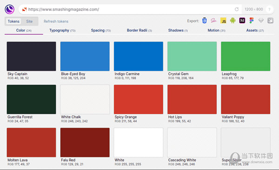Viewport: 279px width, 170px height.
Task: Export tokens as CSS
Action: pyautogui.click(x=205, y=20)
